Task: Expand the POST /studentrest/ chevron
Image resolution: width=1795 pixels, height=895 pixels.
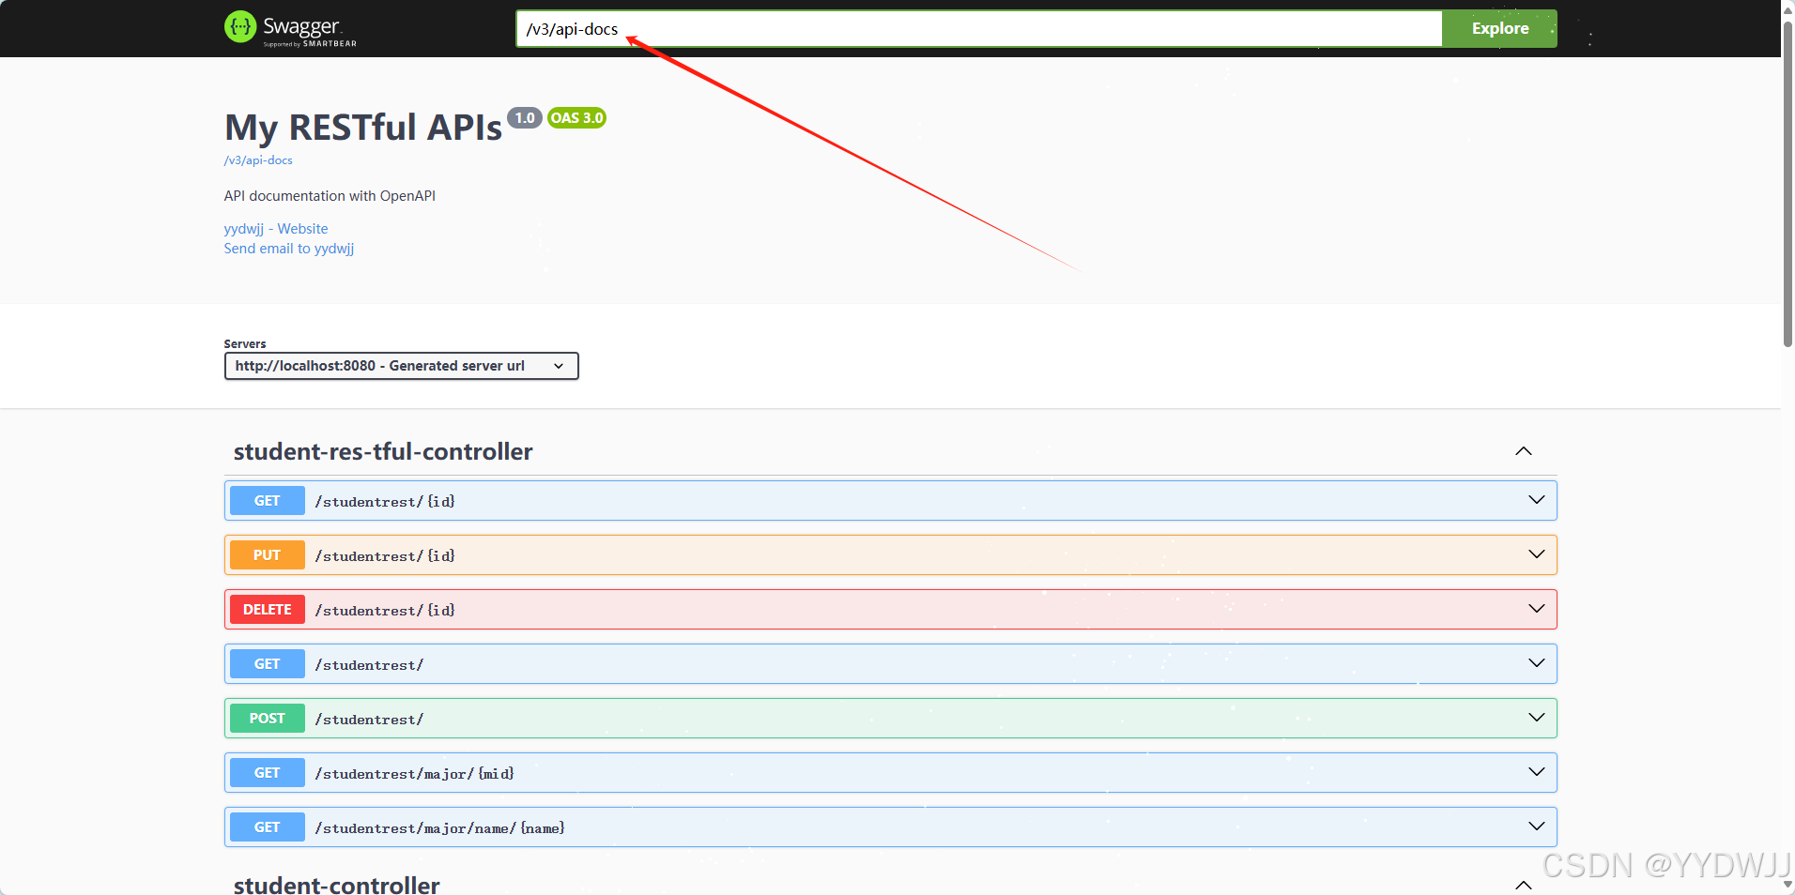Action: click(x=1537, y=718)
